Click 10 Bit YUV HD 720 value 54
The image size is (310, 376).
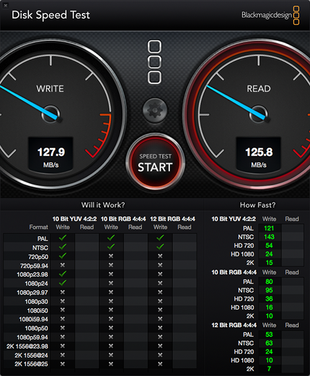pyautogui.click(x=269, y=246)
